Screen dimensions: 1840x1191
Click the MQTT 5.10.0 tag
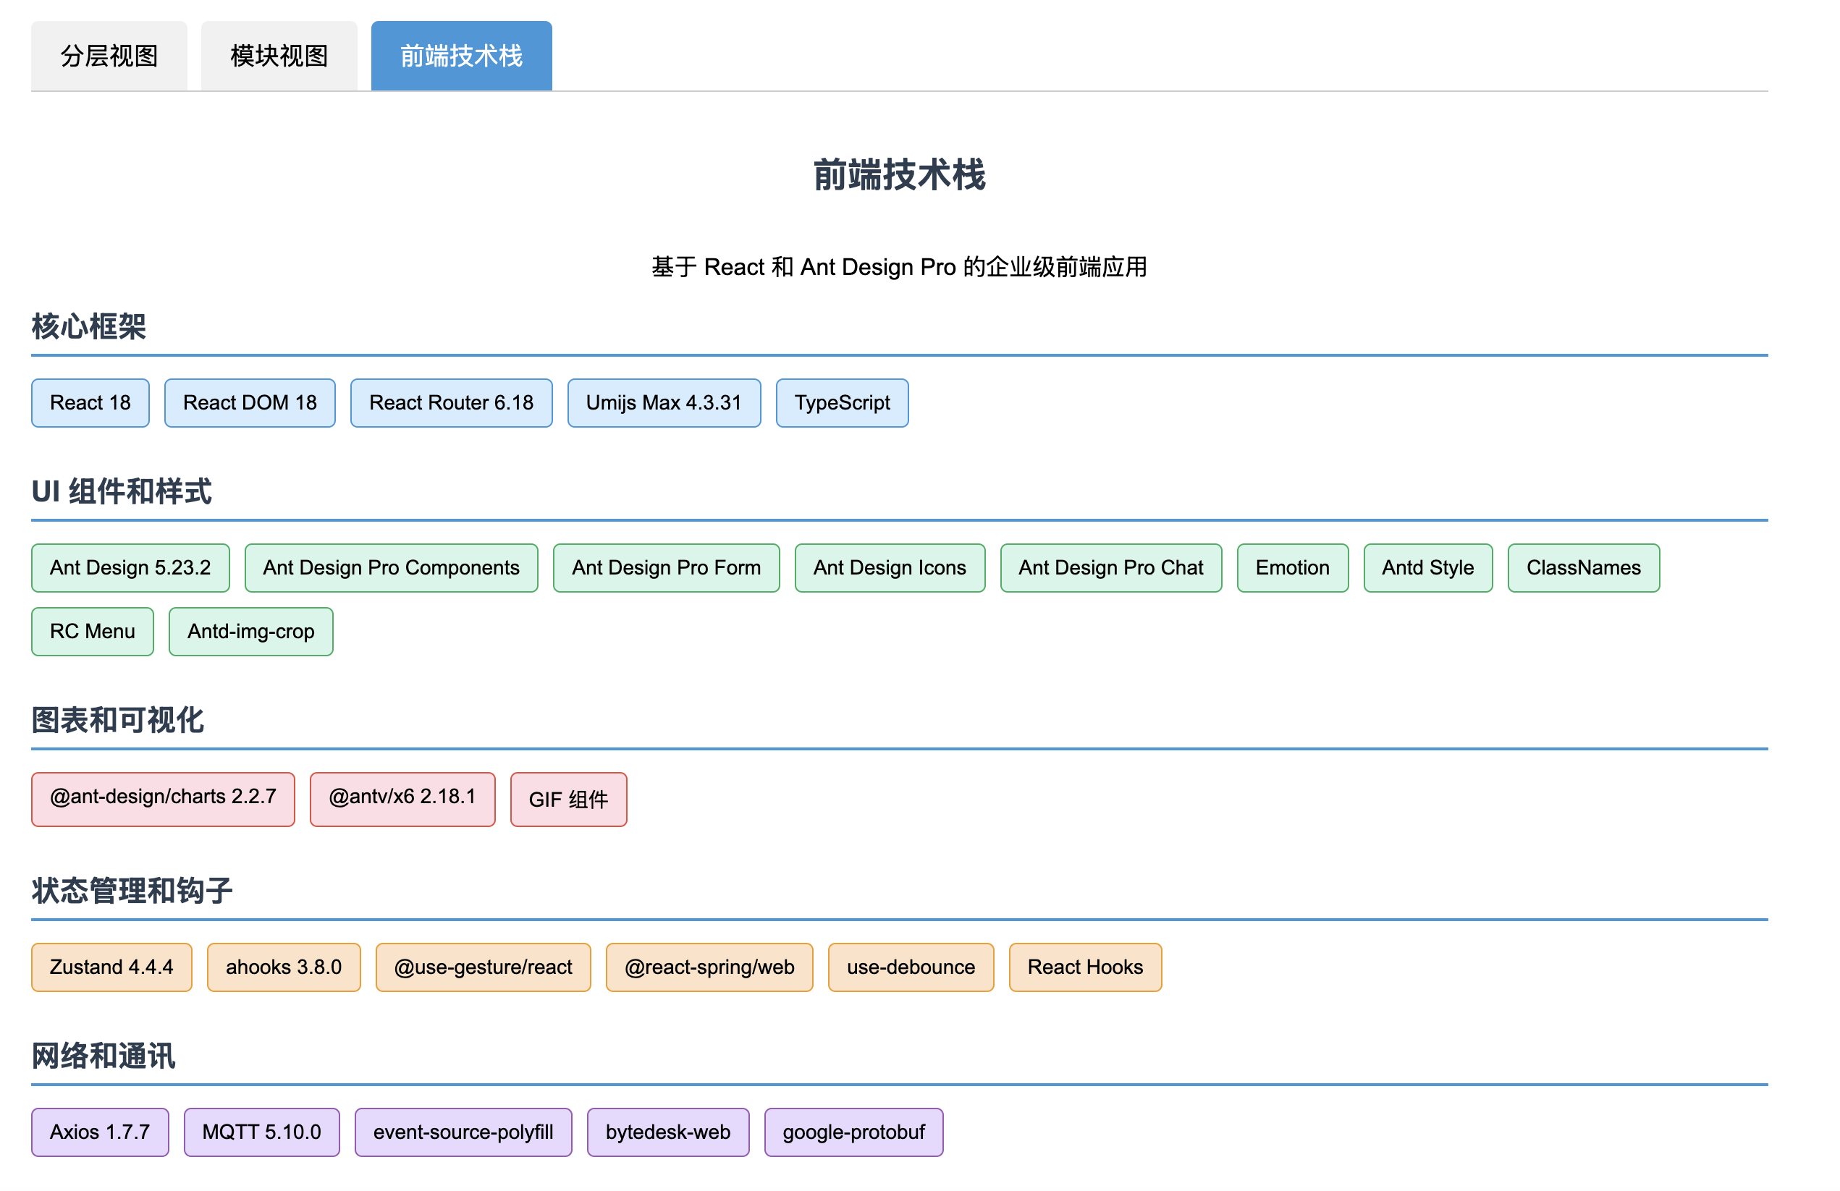pyautogui.click(x=261, y=1132)
